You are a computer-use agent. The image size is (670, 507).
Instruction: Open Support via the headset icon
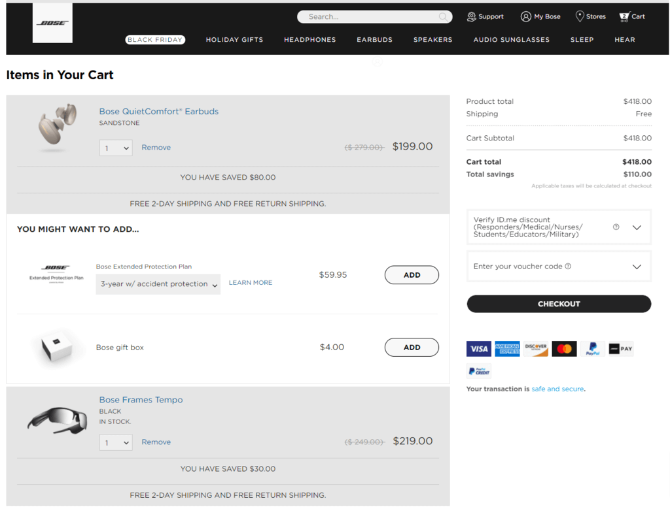471,16
